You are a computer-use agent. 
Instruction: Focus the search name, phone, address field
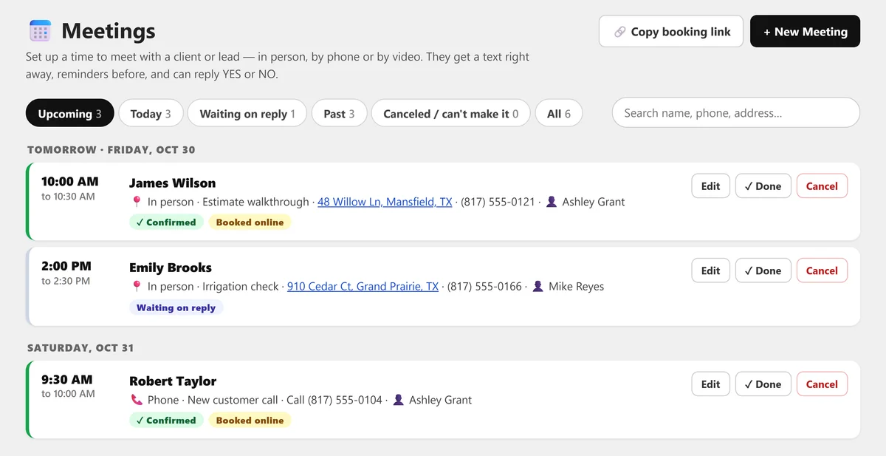[x=736, y=113]
